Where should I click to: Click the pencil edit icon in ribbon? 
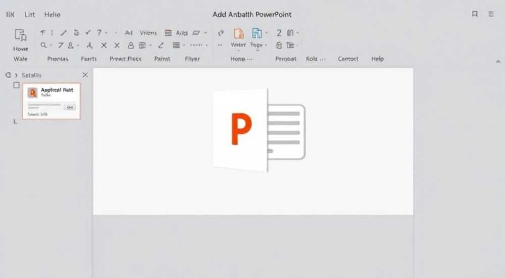[x=161, y=45]
